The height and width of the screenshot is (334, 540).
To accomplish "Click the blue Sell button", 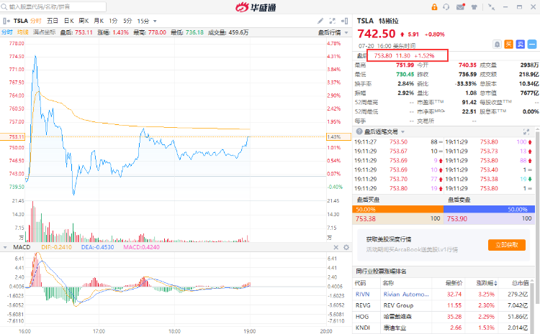I will point(521,44).
